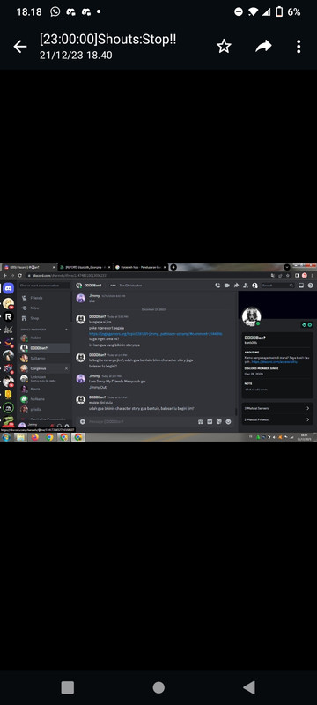The image size is (317, 705).
Task: Click the large profile avatar in the side panel
Action: tap(252, 316)
